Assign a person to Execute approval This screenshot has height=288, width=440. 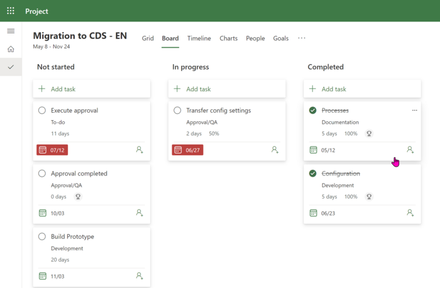140,150
